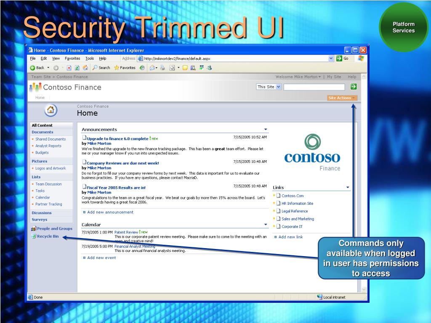Image resolution: width=431 pixels, height=323 pixels.
Task: Open the Favorites menu
Action: 72,58
